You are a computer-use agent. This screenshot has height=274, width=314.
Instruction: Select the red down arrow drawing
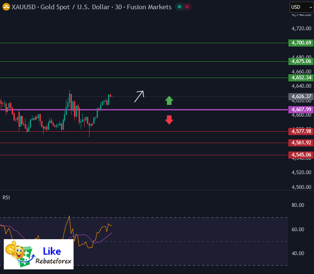point(169,120)
